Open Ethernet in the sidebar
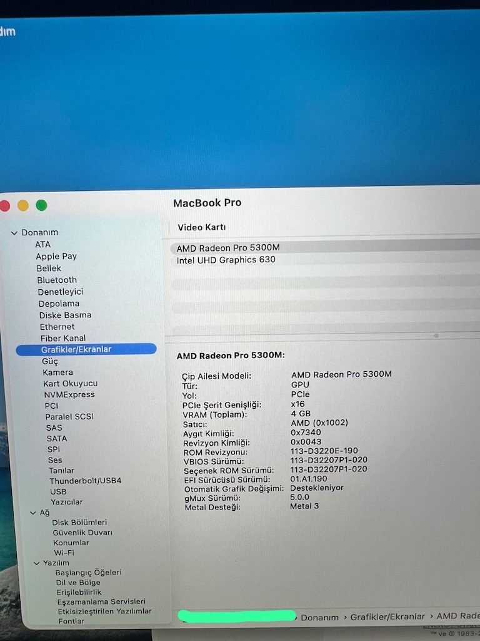This screenshot has width=480, height=641. coord(57,327)
